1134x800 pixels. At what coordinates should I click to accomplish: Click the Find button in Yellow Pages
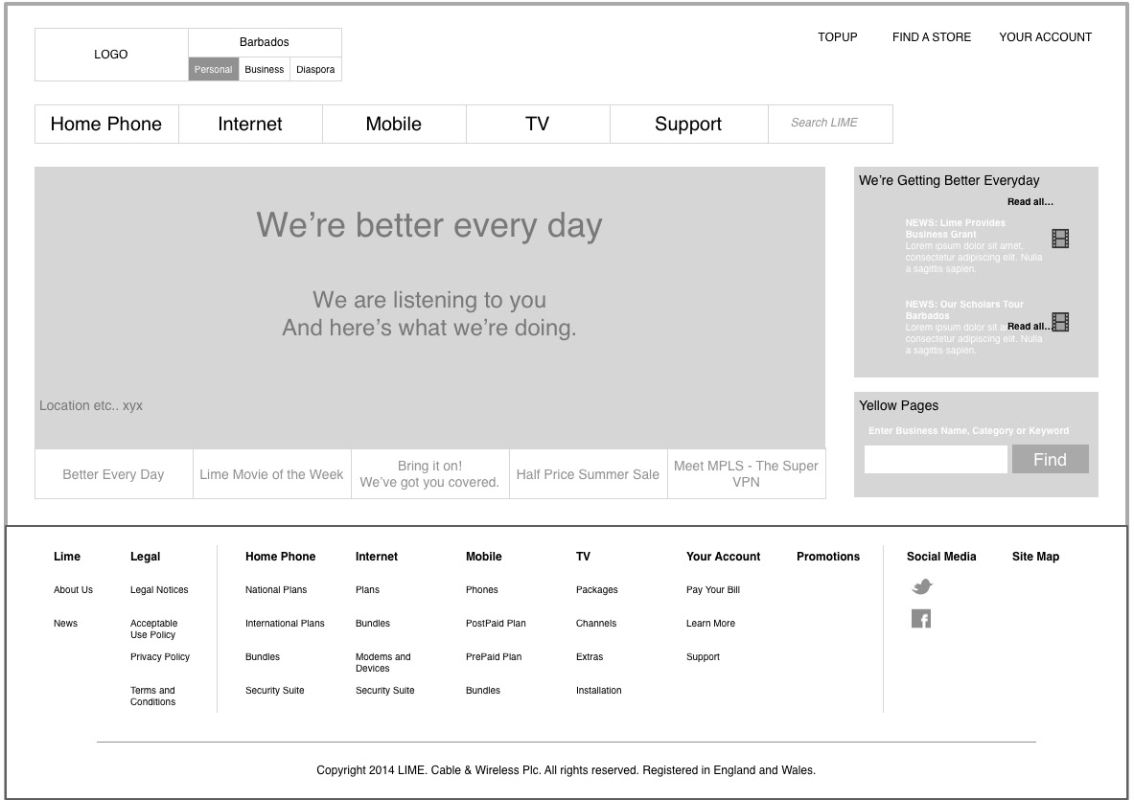1050,460
